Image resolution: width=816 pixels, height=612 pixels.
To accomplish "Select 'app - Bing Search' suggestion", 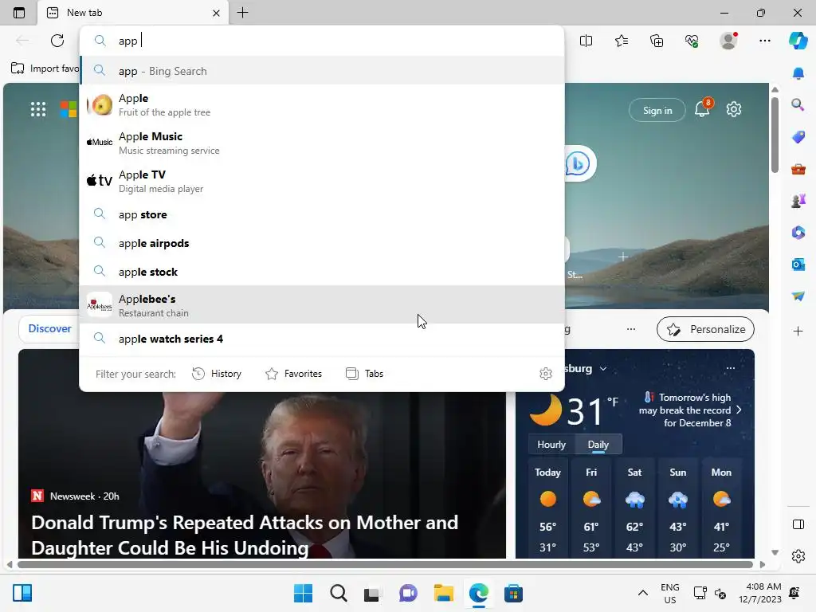I will [322, 71].
